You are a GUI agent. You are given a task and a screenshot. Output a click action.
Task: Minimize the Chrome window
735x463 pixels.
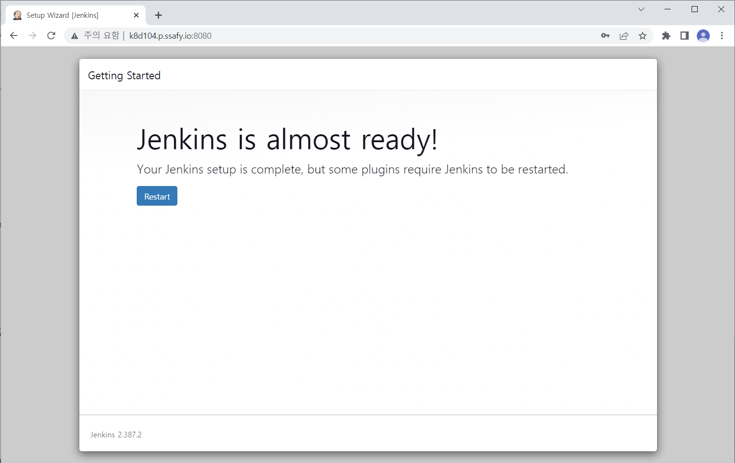(667, 9)
